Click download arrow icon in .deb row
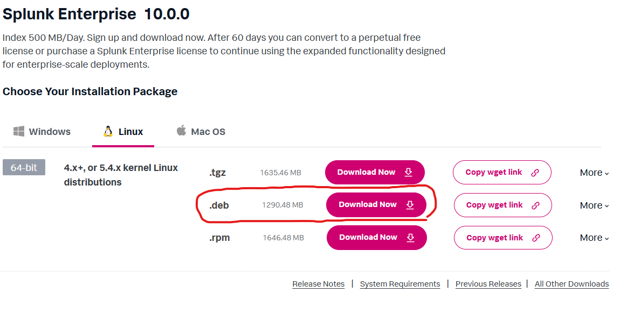 (410, 205)
